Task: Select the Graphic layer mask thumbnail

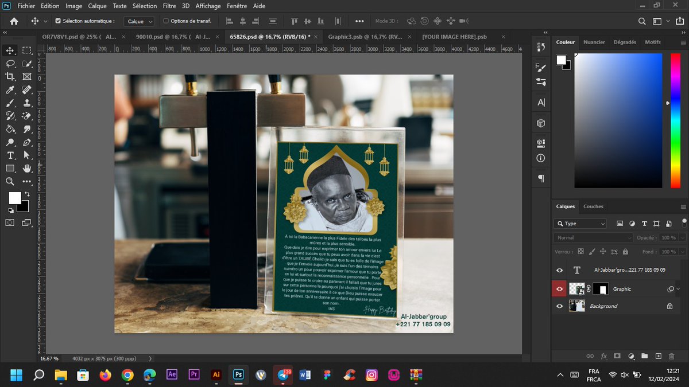Action: click(601, 289)
